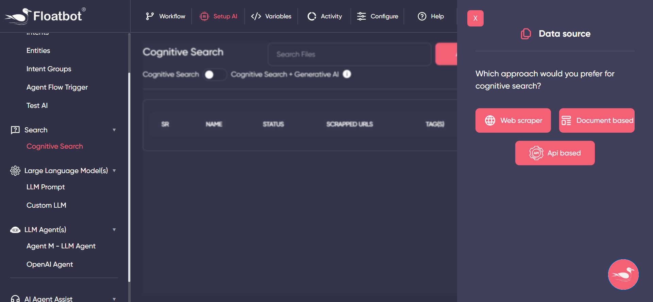Click the Workflow branch icon

coord(150,16)
